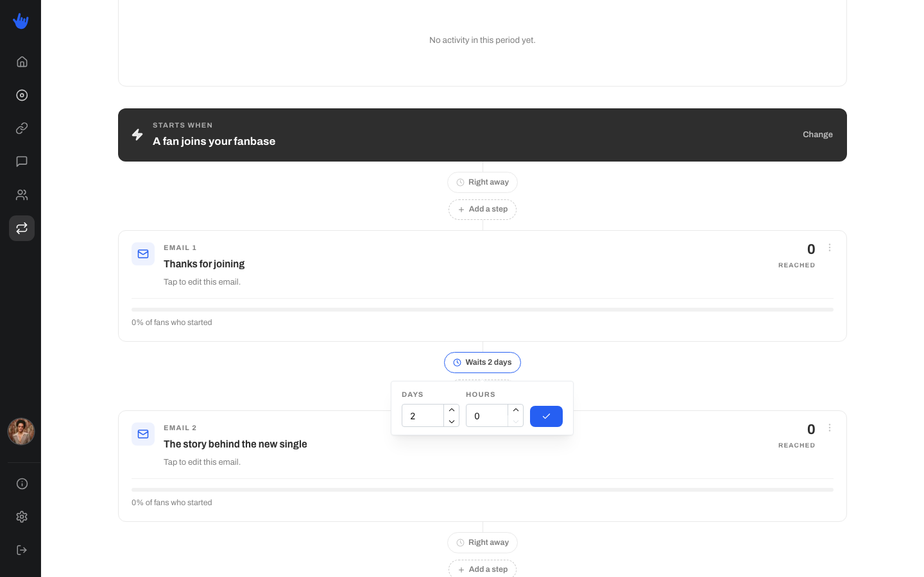Screen dimensions: 924x577
Task: Open the disc releases icon in sidebar
Action: pyautogui.click(x=22, y=95)
